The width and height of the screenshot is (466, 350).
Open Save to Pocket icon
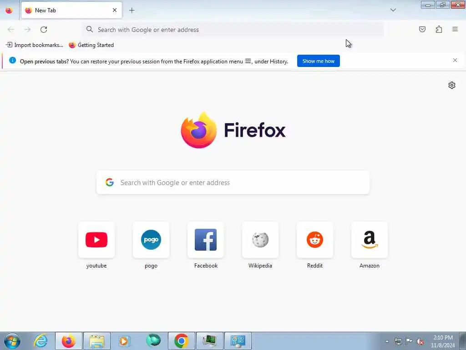click(422, 29)
